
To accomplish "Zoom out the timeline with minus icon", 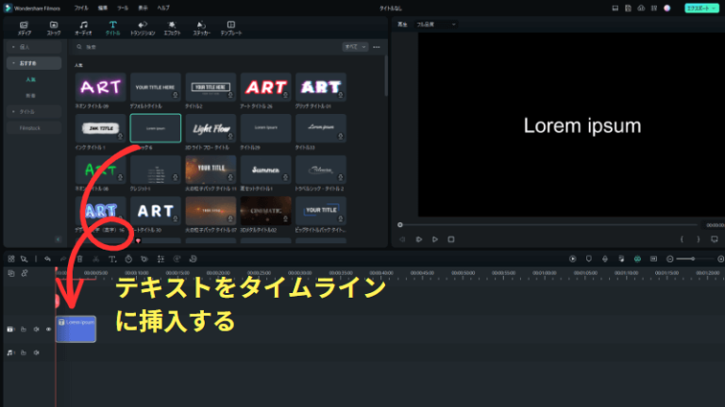I will [x=669, y=259].
